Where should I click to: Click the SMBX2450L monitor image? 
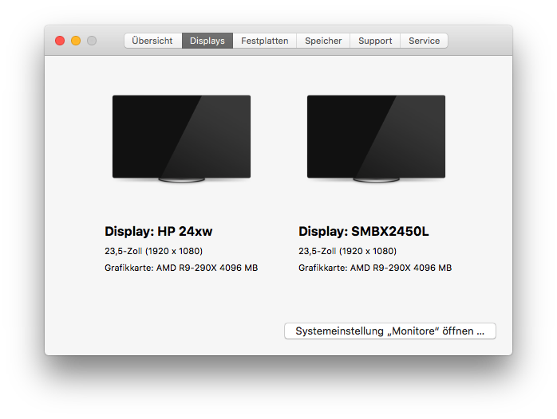pos(376,139)
